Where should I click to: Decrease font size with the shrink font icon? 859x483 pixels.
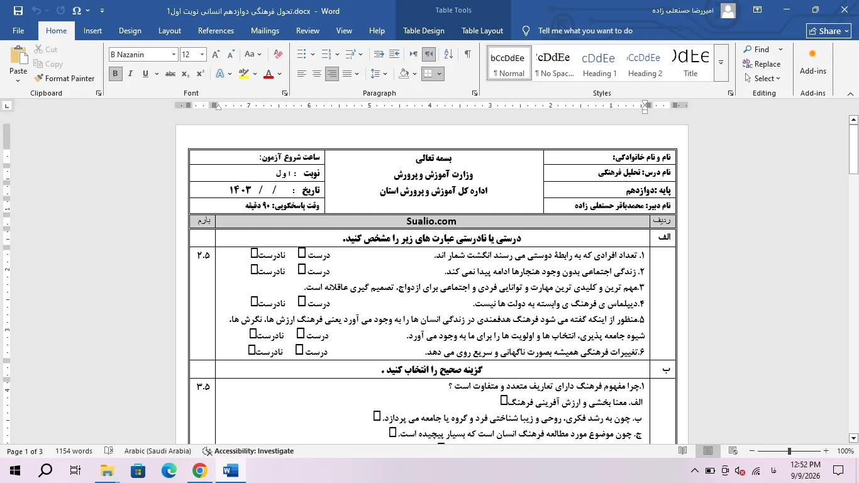point(230,55)
